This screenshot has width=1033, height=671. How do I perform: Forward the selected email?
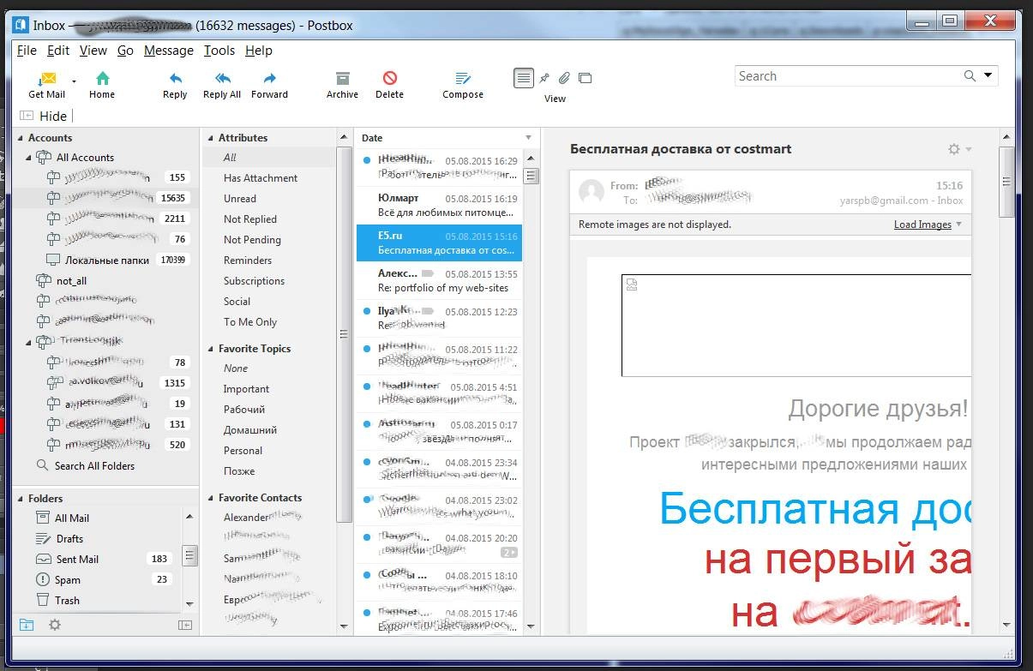(269, 85)
